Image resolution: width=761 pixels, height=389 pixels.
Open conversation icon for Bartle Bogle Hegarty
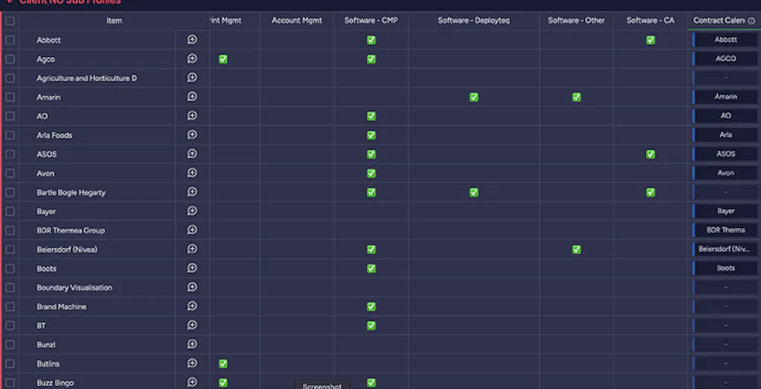pos(193,191)
